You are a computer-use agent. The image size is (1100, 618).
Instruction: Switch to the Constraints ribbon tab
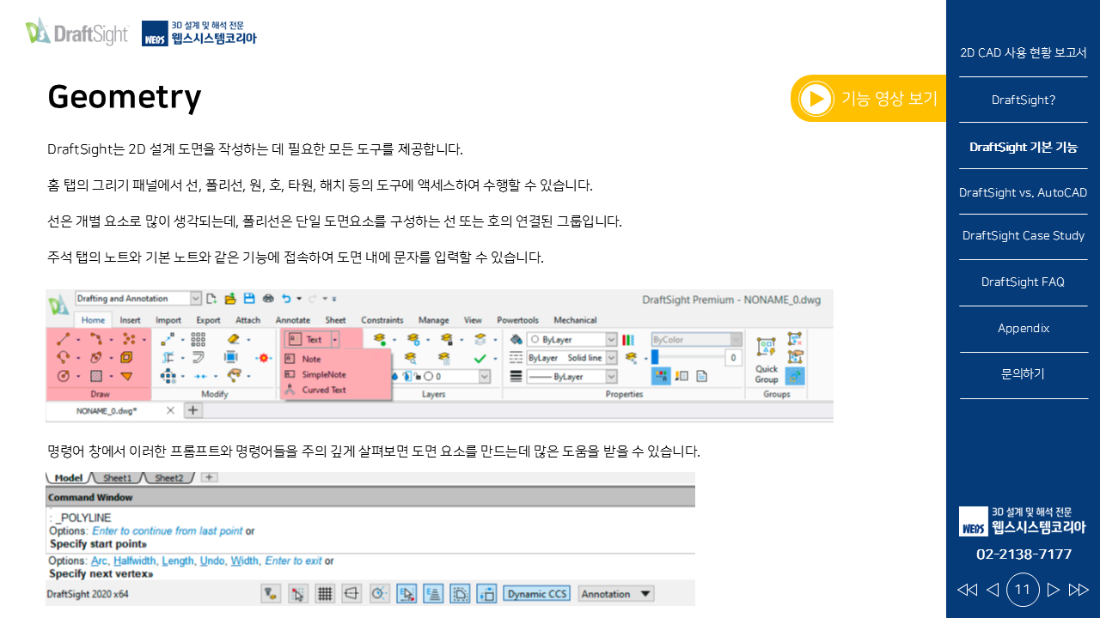(x=382, y=320)
